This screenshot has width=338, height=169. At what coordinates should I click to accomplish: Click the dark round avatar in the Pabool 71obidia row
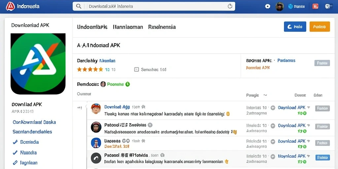pos(96,159)
